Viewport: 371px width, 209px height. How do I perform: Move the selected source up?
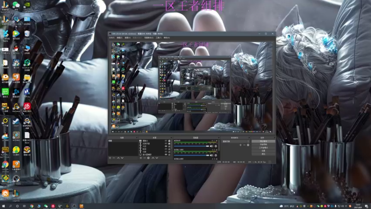[x=153, y=158]
